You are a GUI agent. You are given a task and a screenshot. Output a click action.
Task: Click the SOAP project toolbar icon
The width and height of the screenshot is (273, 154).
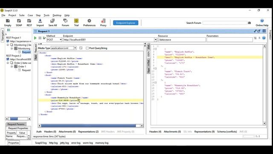click(x=19, y=23)
